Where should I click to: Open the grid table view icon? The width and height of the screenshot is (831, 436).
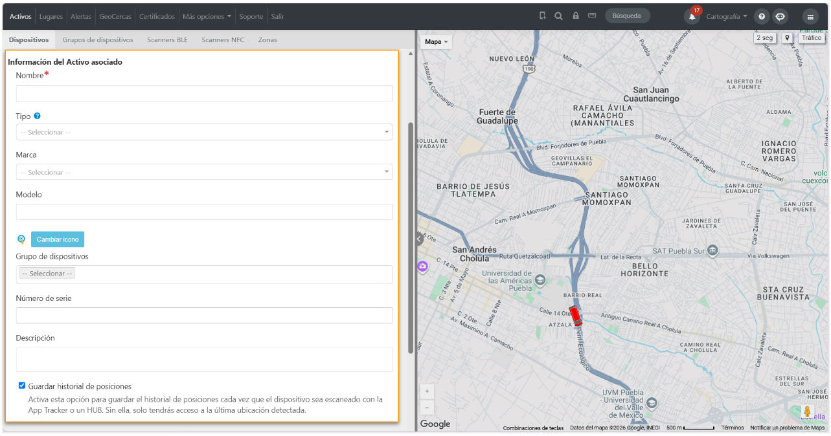(810, 16)
